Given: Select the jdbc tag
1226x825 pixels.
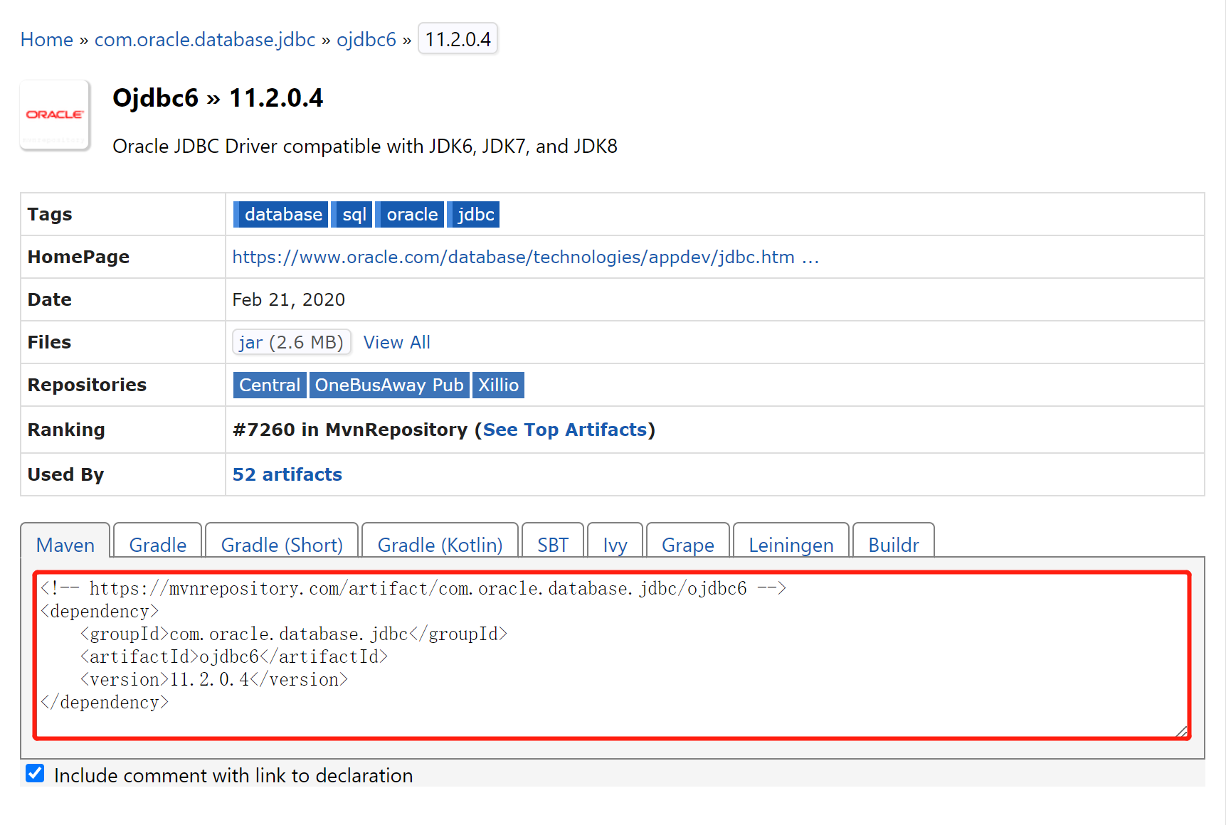Looking at the screenshot, I should click(473, 214).
